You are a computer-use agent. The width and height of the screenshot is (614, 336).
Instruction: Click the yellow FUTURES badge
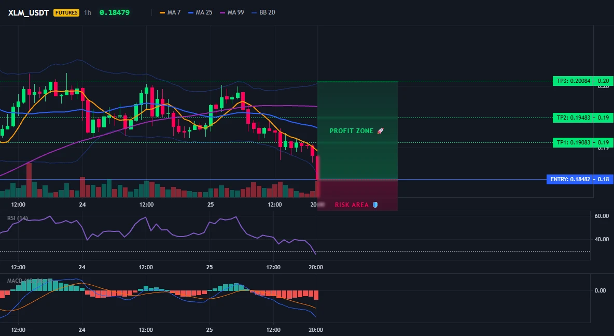coord(66,12)
